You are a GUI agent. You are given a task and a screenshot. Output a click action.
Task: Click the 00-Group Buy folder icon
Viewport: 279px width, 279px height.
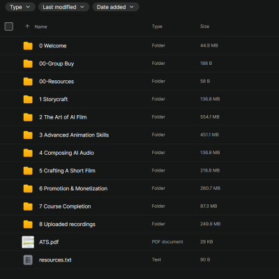pos(28,63)
